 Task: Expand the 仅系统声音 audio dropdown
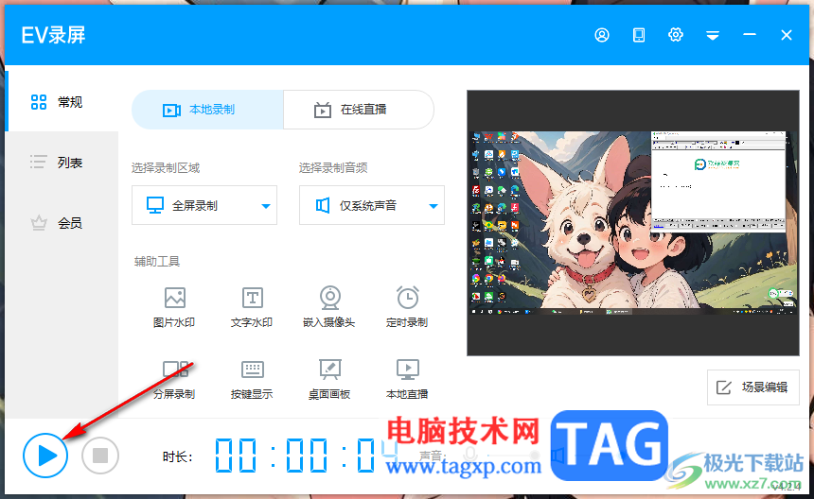tap(372, 205)
